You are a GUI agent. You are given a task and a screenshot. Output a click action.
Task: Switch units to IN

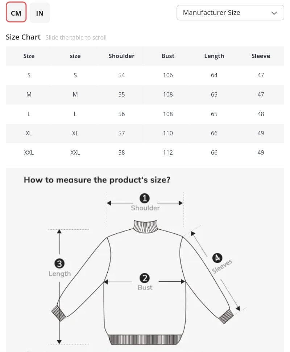click(40, 13)
